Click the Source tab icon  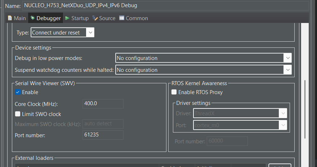point(95,18)
